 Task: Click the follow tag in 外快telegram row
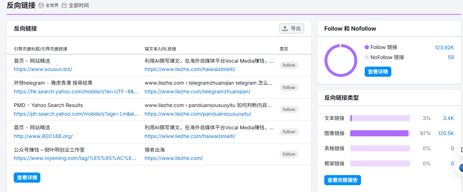point(289,88)
